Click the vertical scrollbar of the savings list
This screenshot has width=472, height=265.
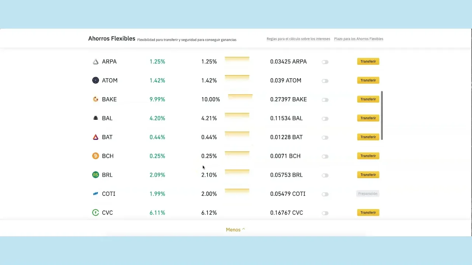382,116
